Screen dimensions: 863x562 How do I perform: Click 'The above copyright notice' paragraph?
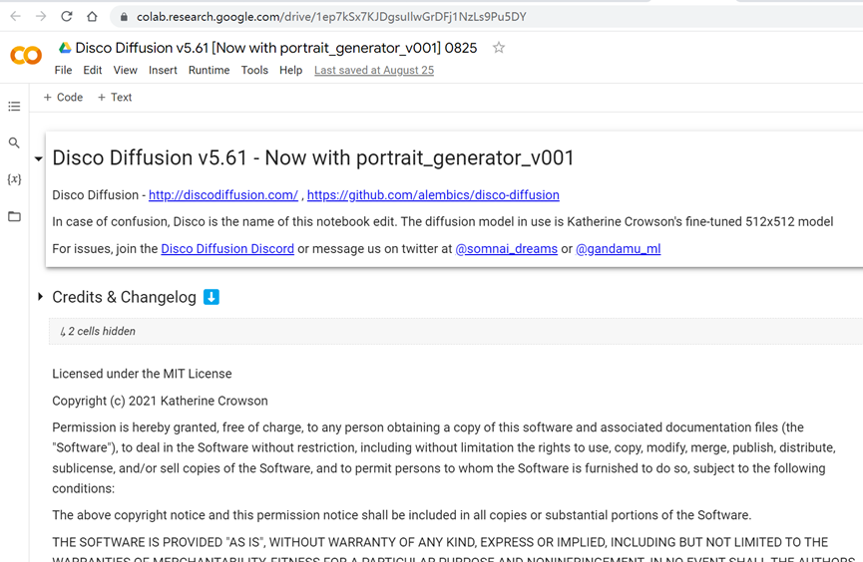click(402, 515)
